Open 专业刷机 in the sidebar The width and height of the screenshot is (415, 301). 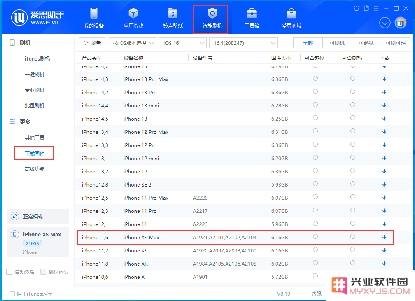[x=35, y=90]
